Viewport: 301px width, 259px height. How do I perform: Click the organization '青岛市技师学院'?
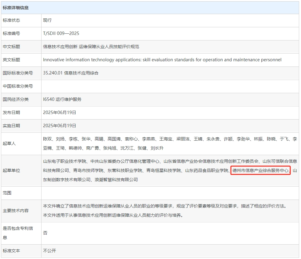point(88,170)
